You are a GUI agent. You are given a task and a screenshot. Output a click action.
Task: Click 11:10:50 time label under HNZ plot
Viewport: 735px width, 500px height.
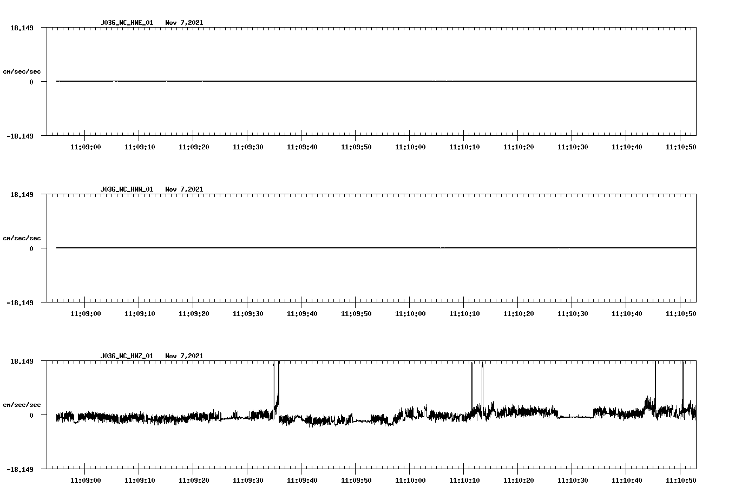681,481
